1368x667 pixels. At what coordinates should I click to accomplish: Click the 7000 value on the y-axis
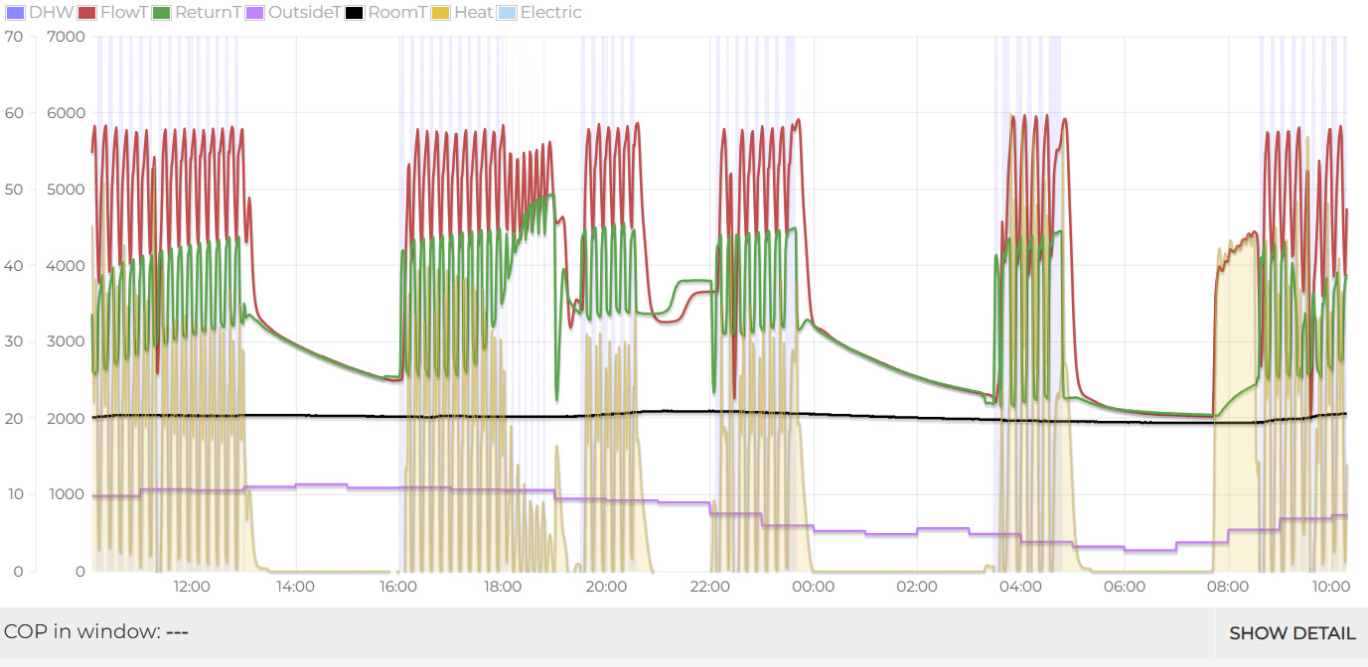(x=68, y=37)
